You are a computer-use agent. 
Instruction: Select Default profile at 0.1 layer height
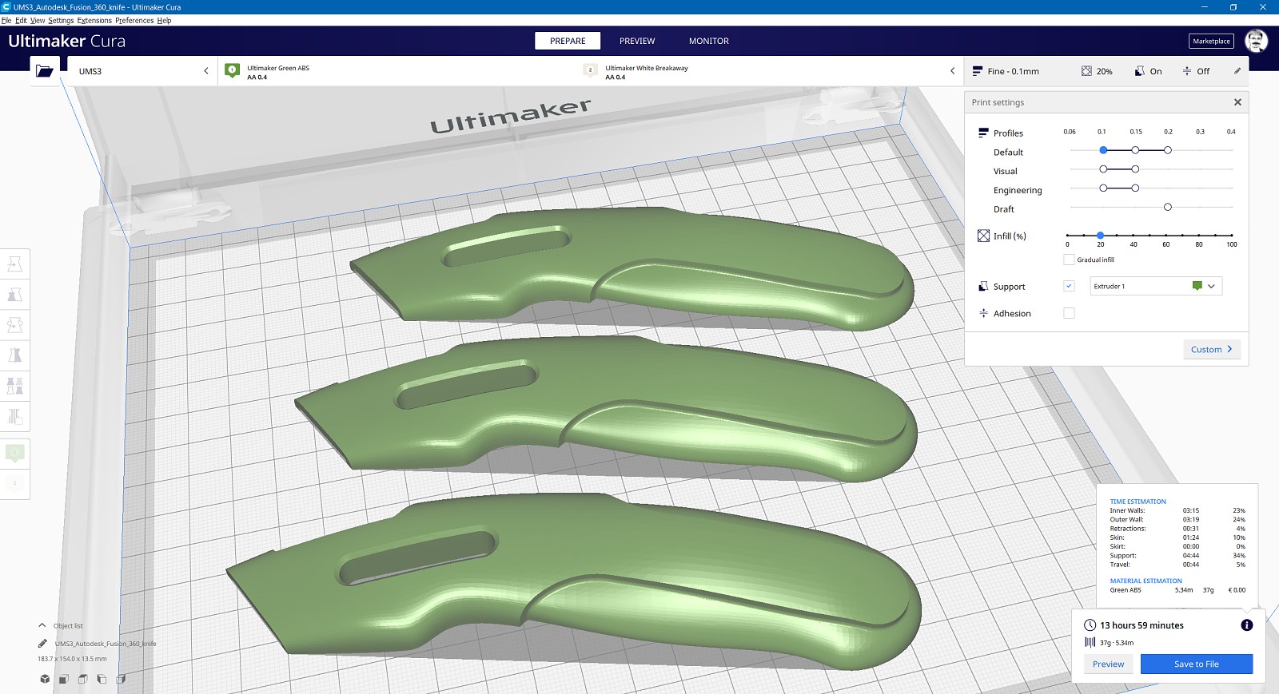click(x=1103, y=150)
